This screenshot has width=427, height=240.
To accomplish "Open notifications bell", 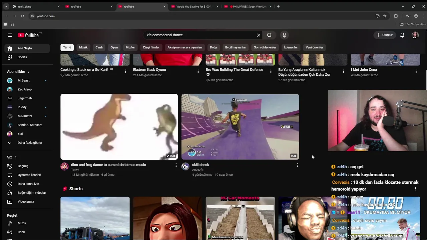I will (402, 35).
